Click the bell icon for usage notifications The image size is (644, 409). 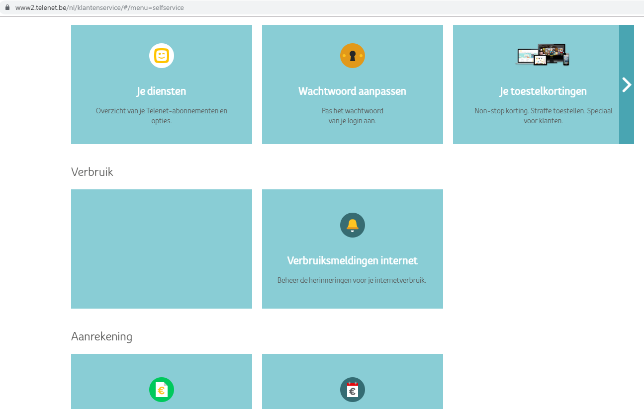click(352, 225)
